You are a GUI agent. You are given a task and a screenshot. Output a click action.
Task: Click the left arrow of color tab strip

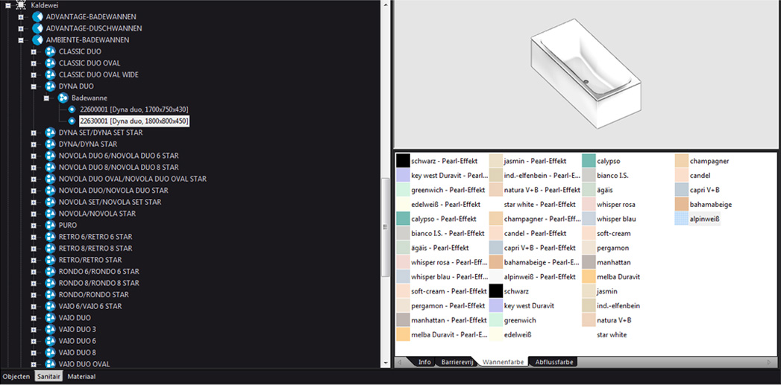pyautogui.click(x=400, y=362)
